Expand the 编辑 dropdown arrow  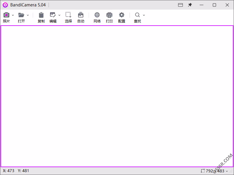coord(59,15)
